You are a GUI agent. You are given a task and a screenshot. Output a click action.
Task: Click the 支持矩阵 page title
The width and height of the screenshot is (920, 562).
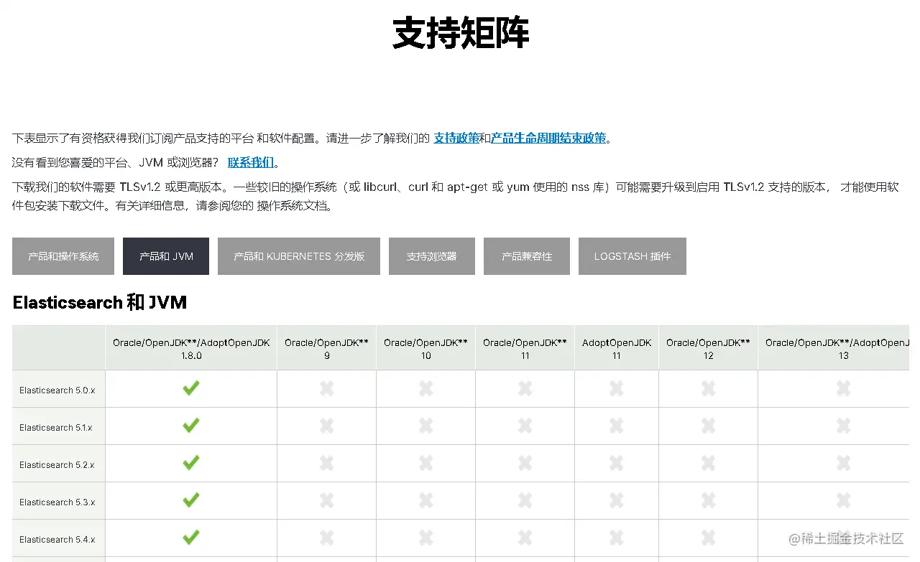tap(461, 33)
